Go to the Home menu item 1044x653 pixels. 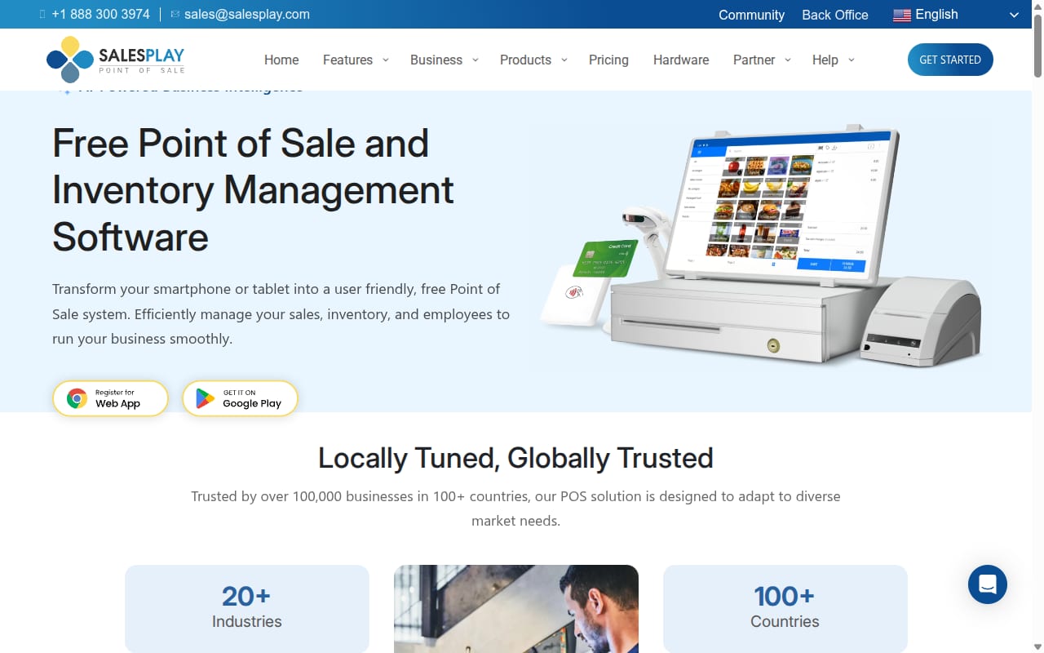coord(281,60)
